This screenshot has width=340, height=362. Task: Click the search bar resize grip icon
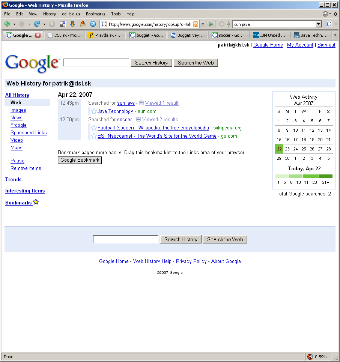(229, 24)
